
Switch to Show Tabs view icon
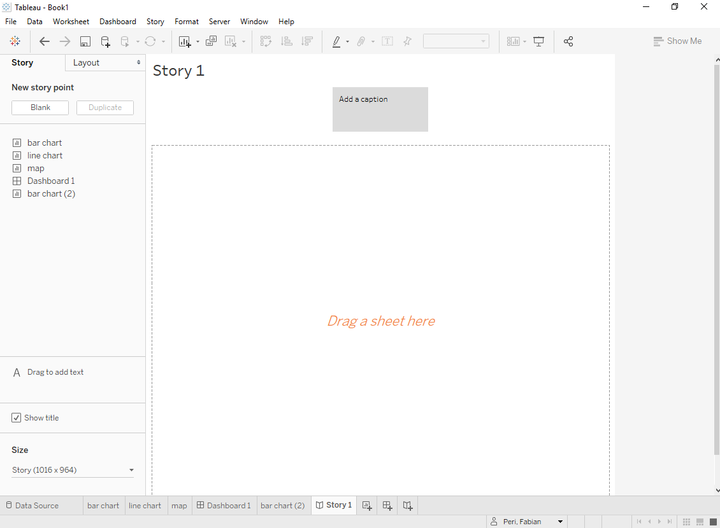(713, 522)
